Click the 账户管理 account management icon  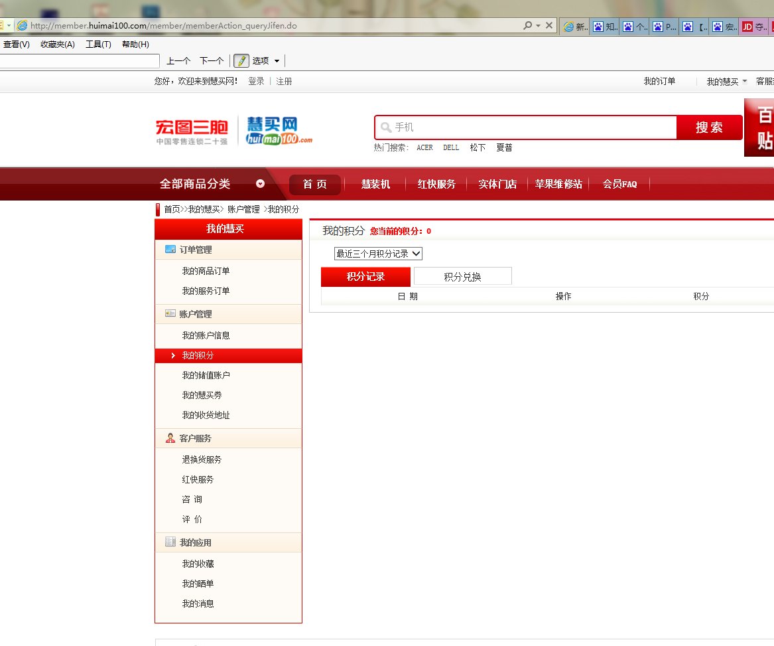[170, 315]
